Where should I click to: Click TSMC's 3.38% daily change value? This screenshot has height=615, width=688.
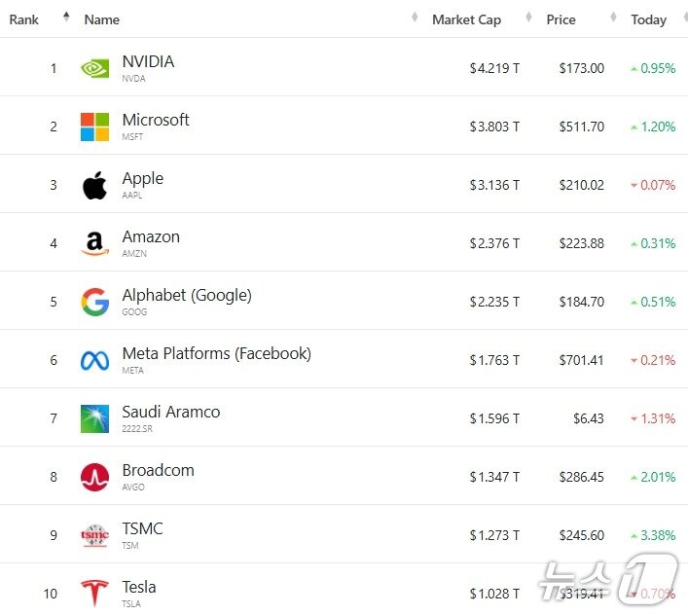click(658, 535)
